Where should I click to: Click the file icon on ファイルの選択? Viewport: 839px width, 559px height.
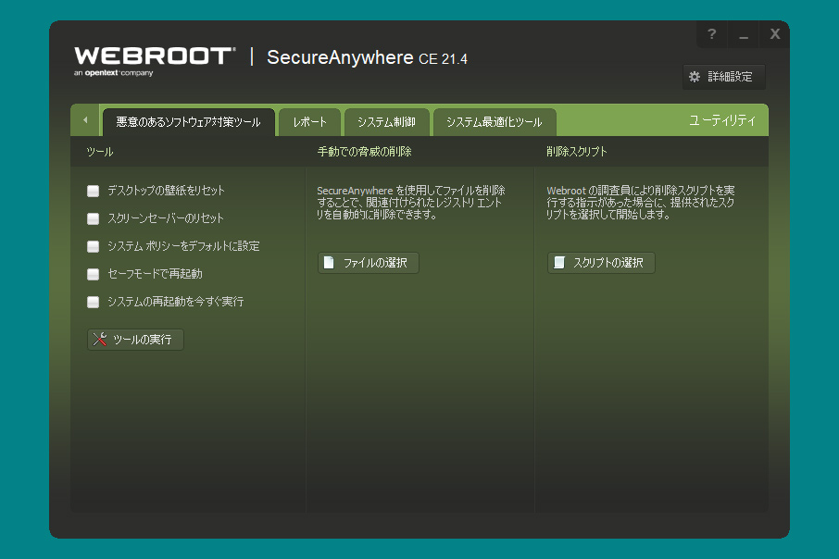(329, 263)
